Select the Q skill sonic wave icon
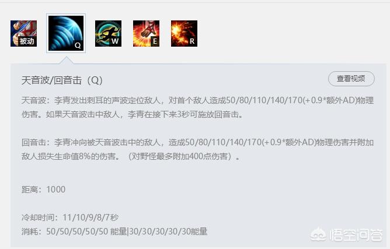This screenshot has width=390, height=249. (x=66, y=33)
